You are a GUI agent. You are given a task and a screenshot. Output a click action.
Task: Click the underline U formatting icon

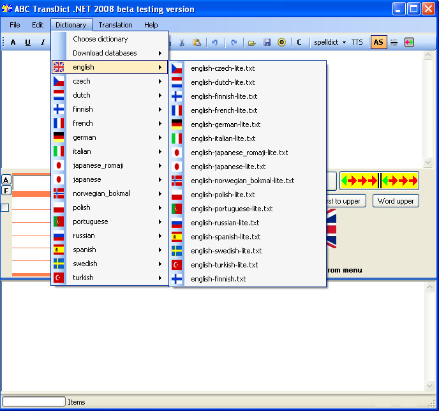pyautogui.click(x=27, y=42)
